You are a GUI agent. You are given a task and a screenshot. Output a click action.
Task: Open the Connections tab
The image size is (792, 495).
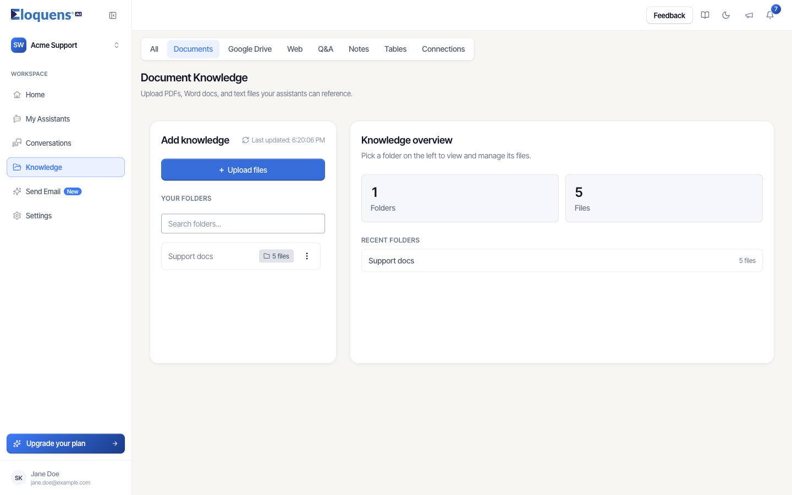[x=443, y=49]
